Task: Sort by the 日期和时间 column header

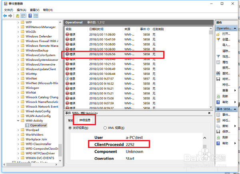Action: point(105,29)
